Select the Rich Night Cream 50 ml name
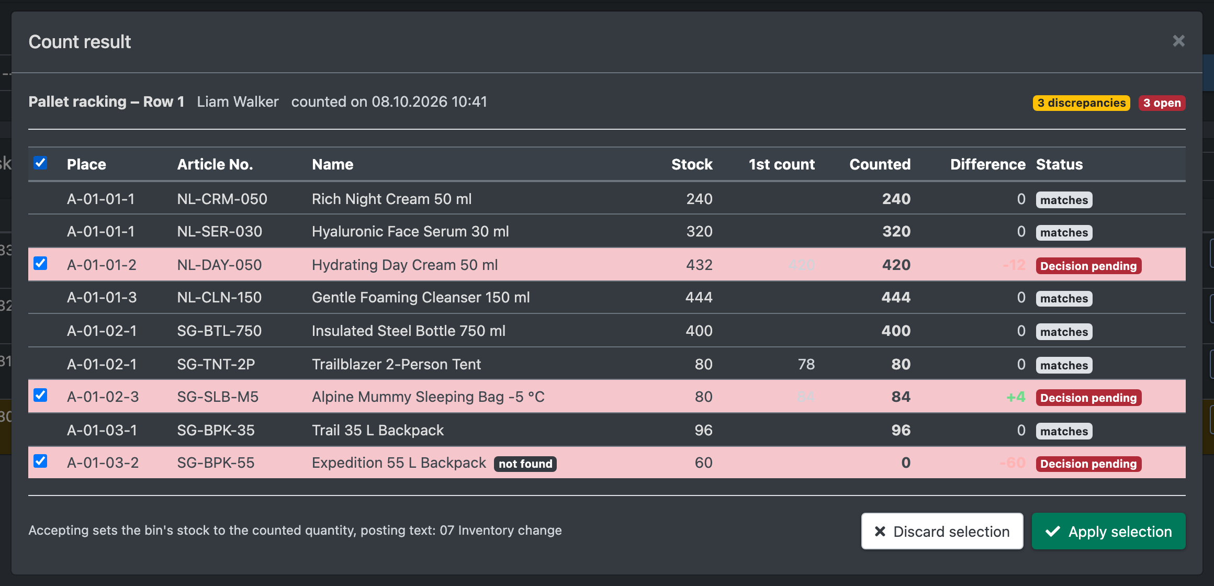The height and width of the screenshot is (586, 1214). coord(391,199)
